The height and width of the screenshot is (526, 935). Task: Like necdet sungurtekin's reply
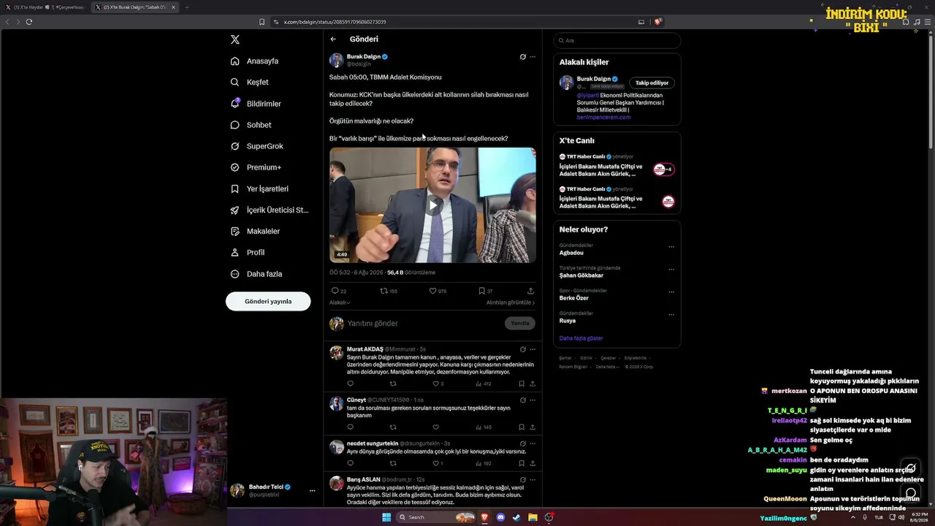pyautogui.click(x=436, y=463)
